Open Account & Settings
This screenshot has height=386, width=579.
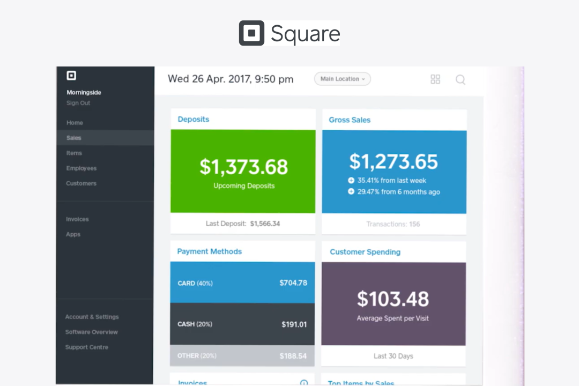coord(92,316)
